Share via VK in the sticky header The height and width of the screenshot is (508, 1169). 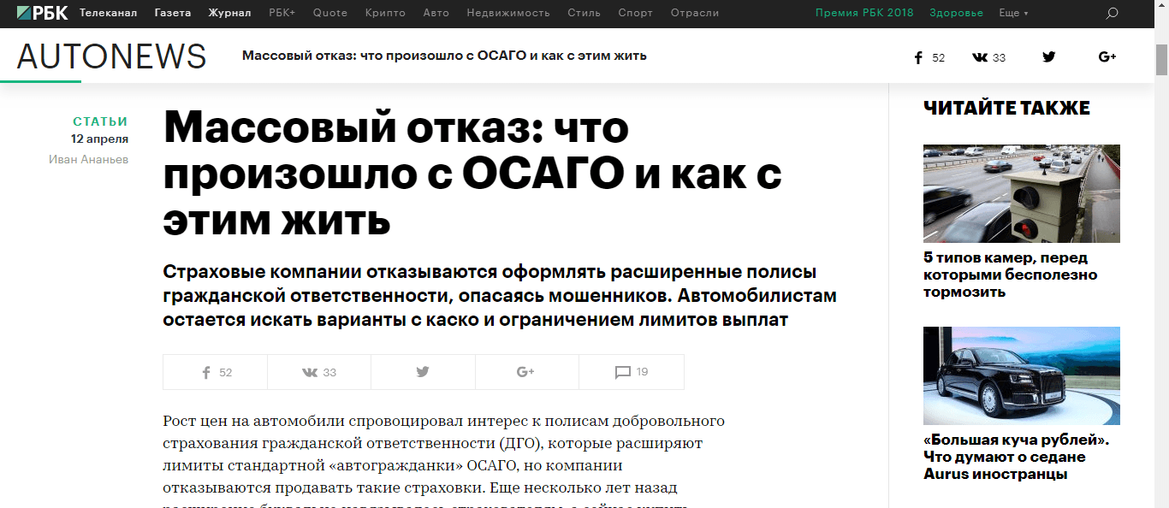[x=988, y=57]
